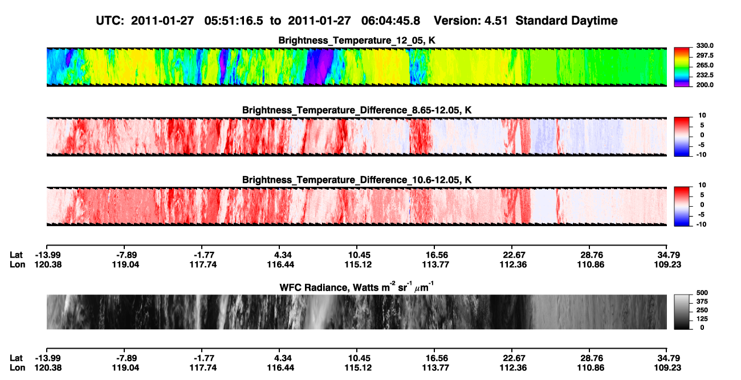
Task: Click latitude "34.79" under the 10.6-12.05 panel
Action: (x=667, y=255)
